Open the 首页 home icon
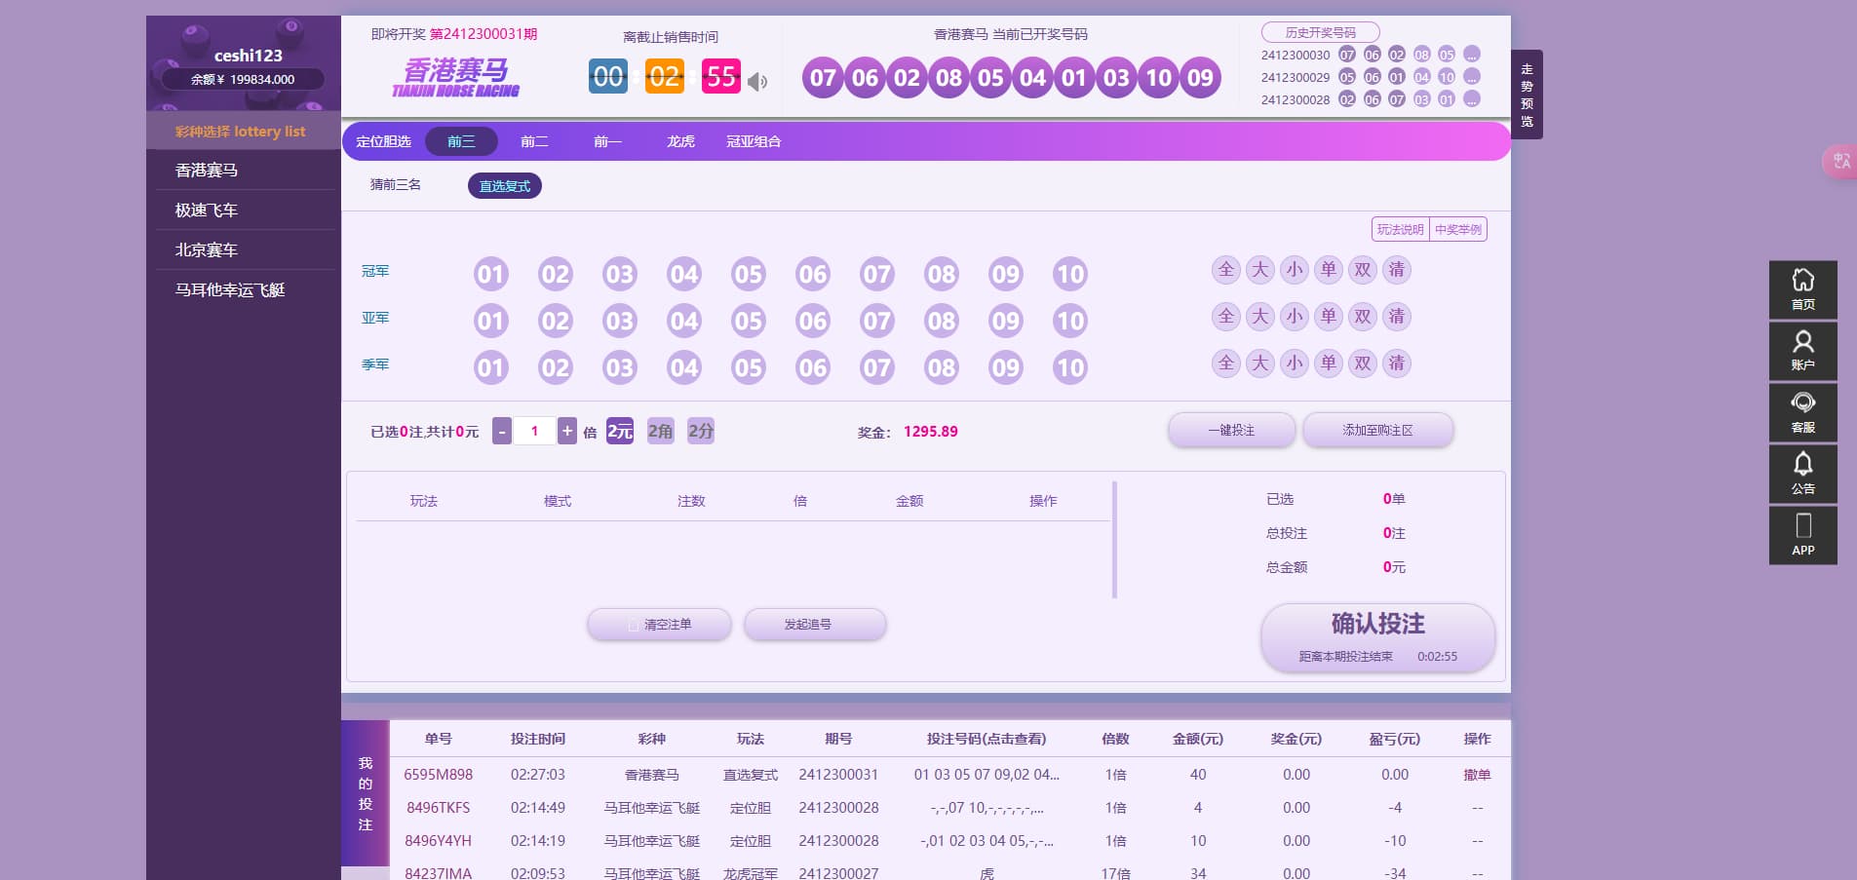This screenshot has width=1857, height=880. 1802,289
